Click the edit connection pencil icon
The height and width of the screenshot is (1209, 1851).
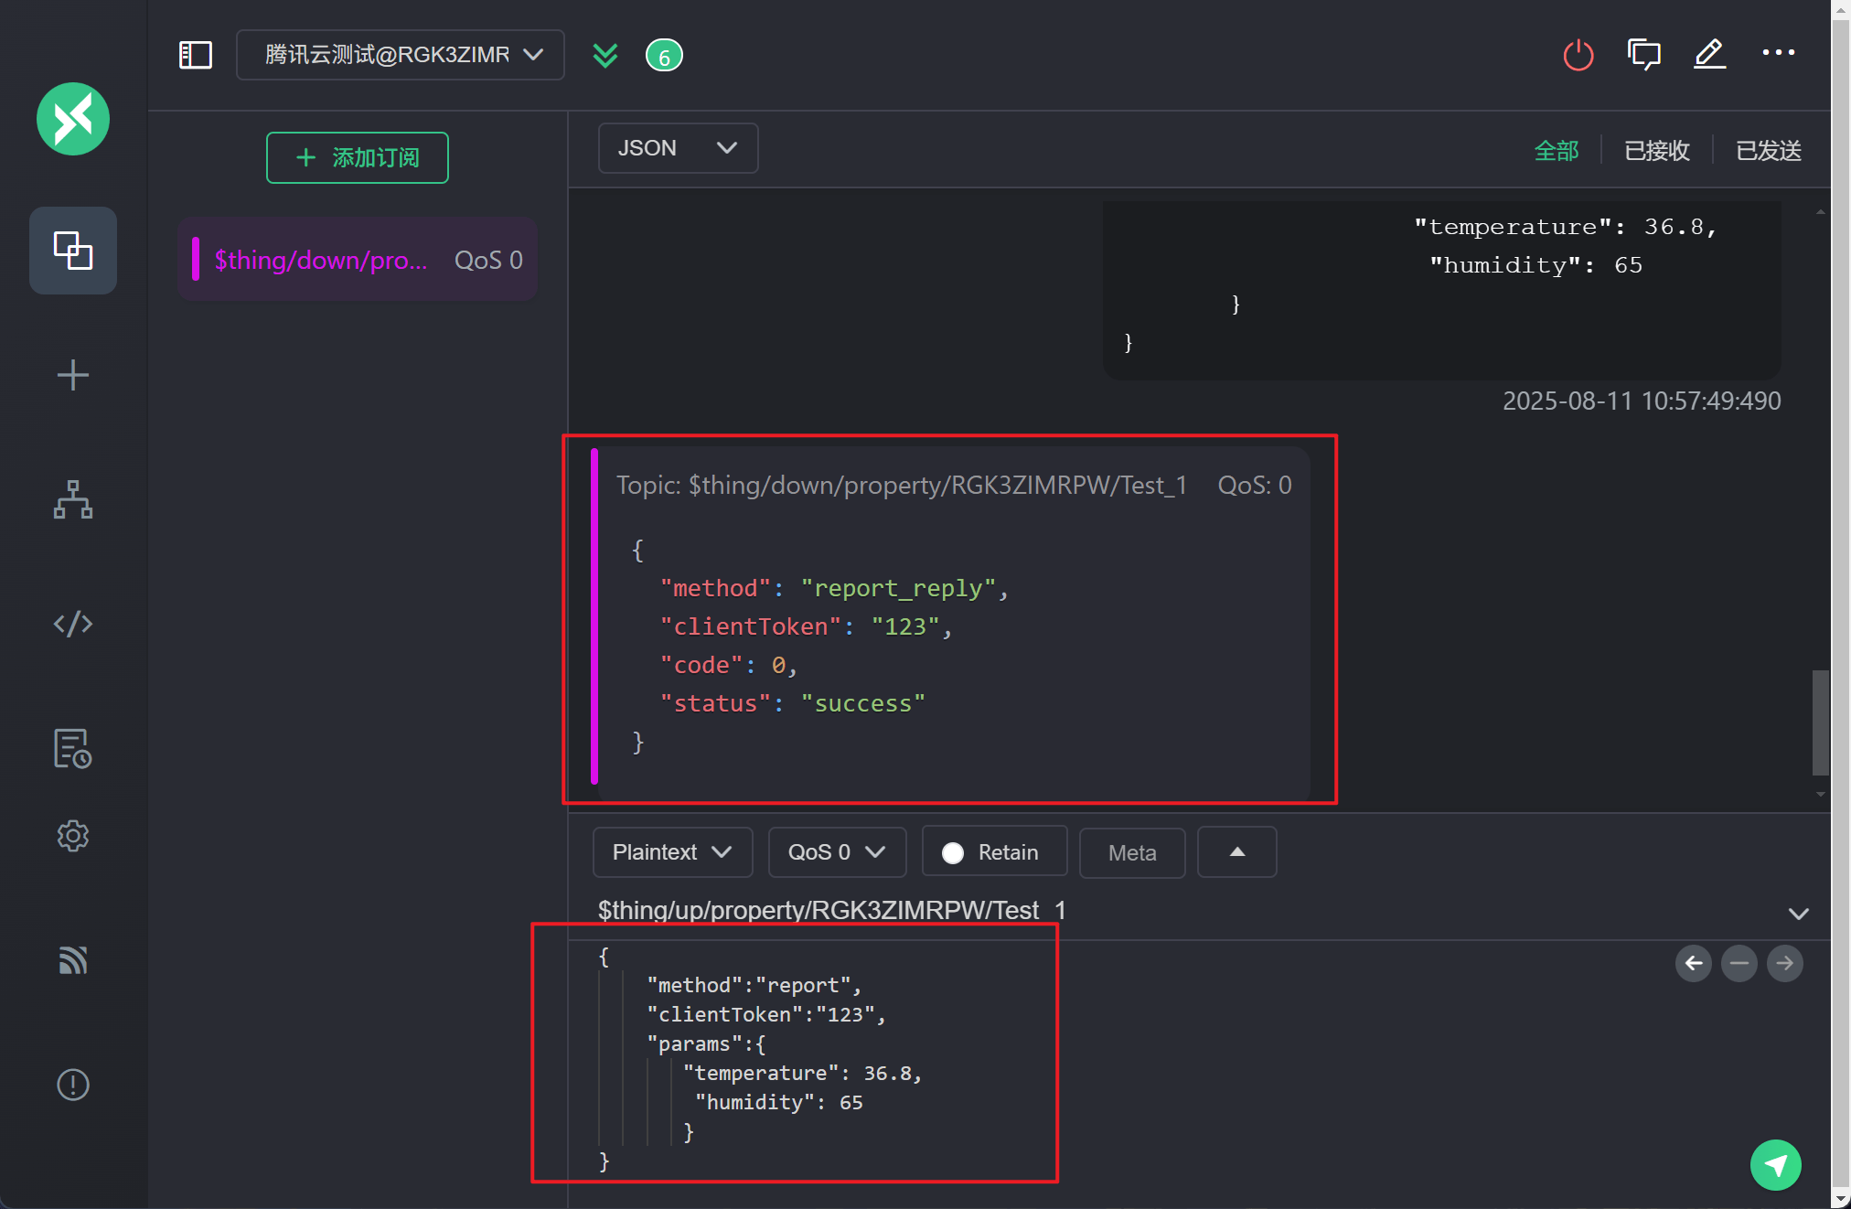coord(1708,55)
